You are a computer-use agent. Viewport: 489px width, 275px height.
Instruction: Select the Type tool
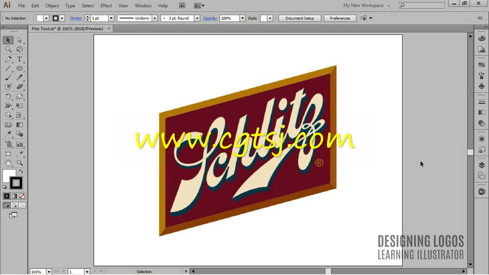pyautogui.click(x=20, y=59)
